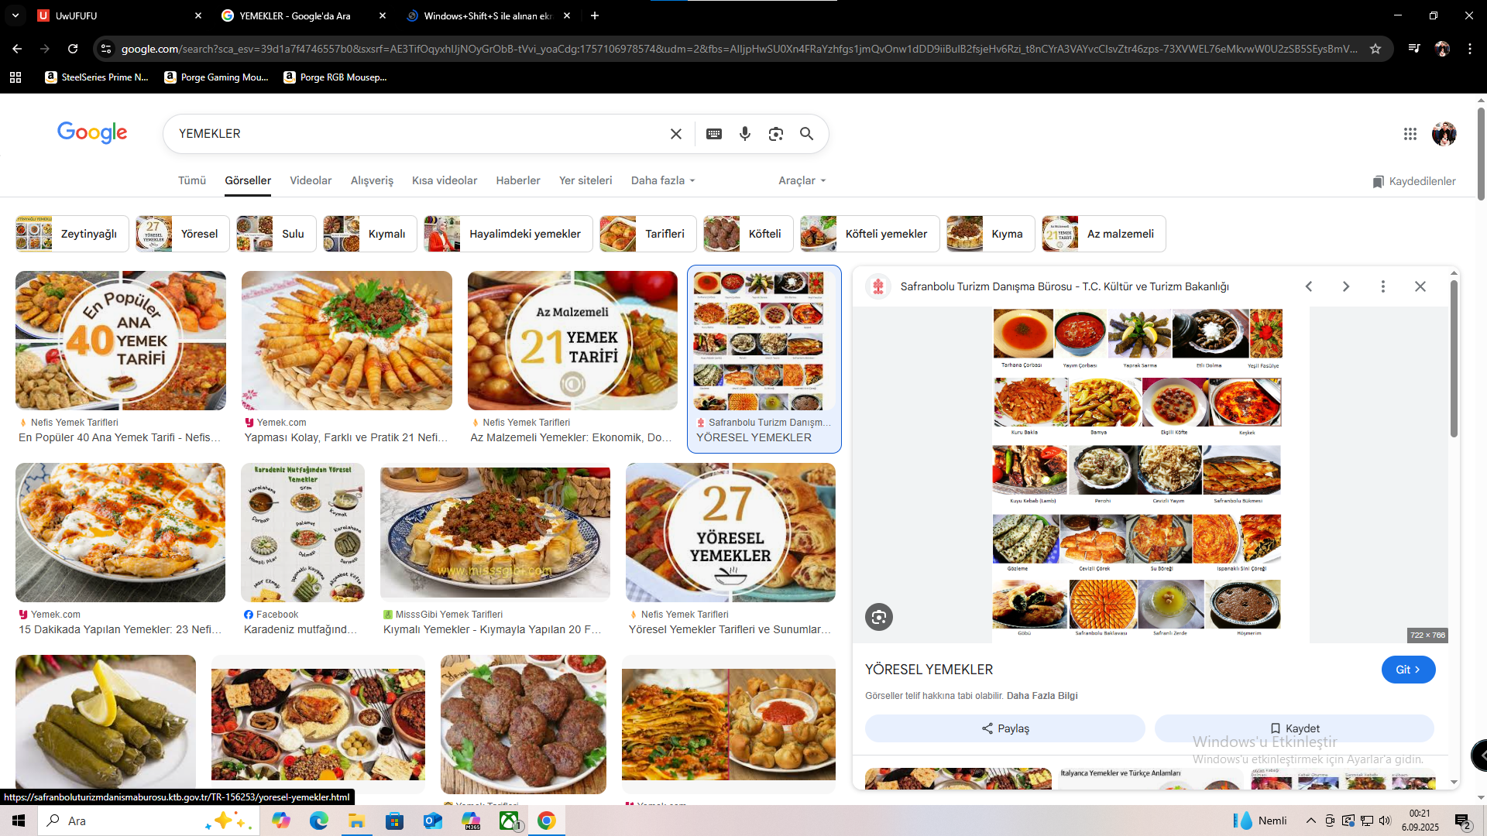Open the Kaydedilenler saved items link
The width and height of the screenshot is (1487, 836).
click(1414, 181)
